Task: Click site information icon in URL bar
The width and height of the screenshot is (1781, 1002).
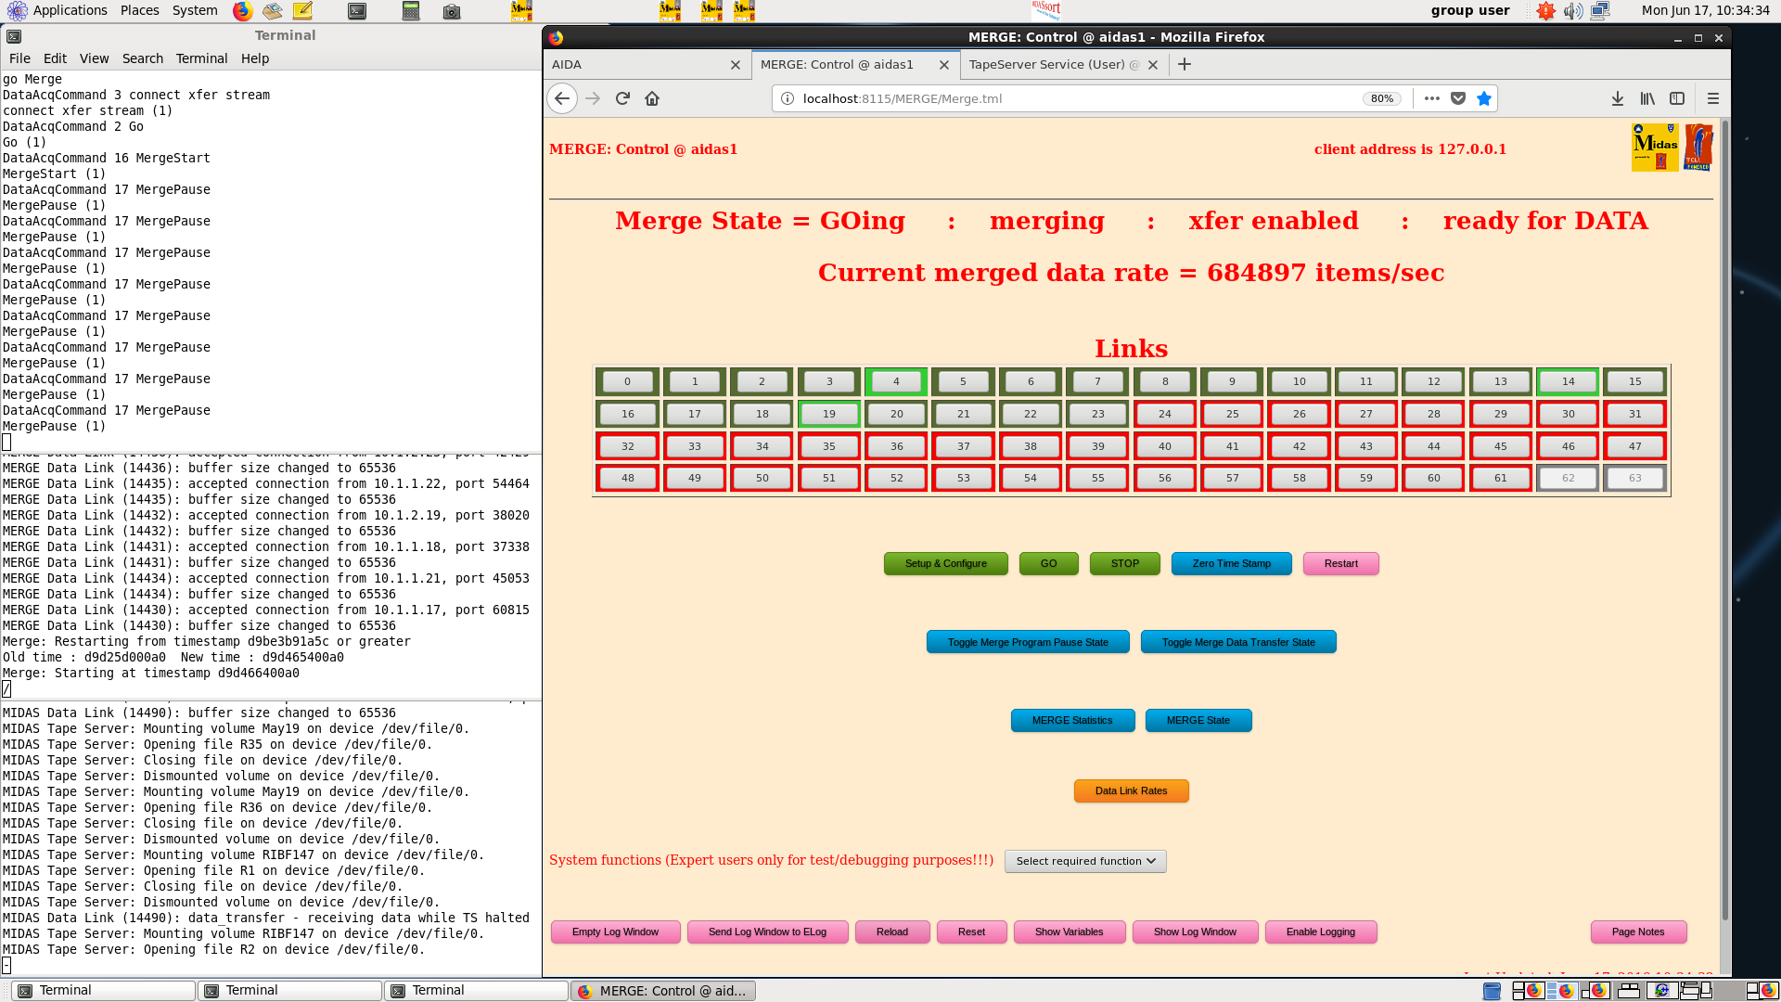Action: click(788, 98)
